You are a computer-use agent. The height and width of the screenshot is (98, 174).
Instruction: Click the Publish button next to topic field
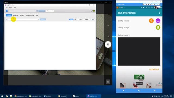43,19
